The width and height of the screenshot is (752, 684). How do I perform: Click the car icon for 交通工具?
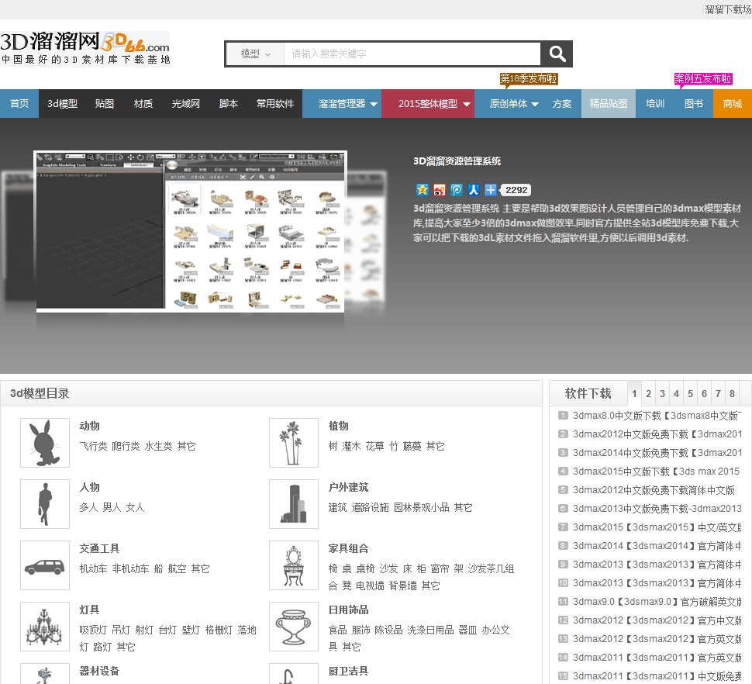(x=45, y=565)
